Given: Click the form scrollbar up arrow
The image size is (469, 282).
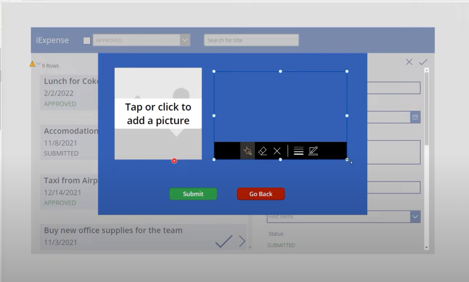Looking at the screenshot, I should (x=426, y=70).
